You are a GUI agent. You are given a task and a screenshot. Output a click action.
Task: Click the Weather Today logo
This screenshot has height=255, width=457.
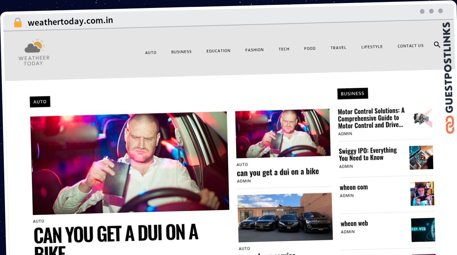34,53
